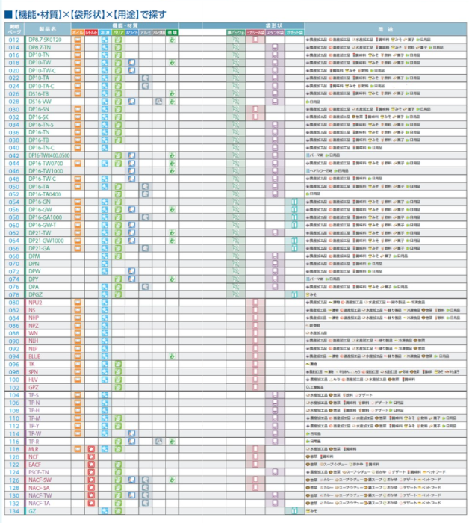Open the DP8.7-SK0120 product name
The width and height of the screenshot is (469, 523).
45,39
